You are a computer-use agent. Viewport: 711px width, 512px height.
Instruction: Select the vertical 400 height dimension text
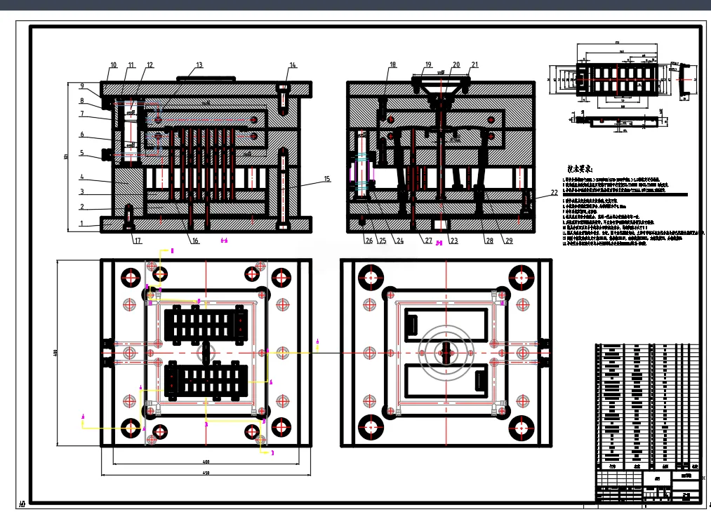55,353
